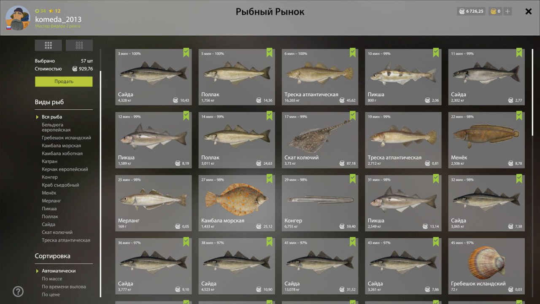The height and width of the screenshot is (304, 540).
Task: Sort by По времени вылова
Action: click(64, 287)
